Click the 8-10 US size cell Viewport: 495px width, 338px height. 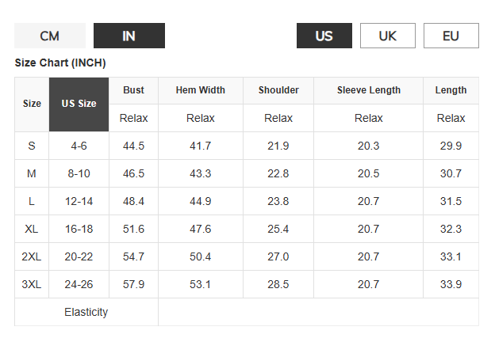(79, 173)
